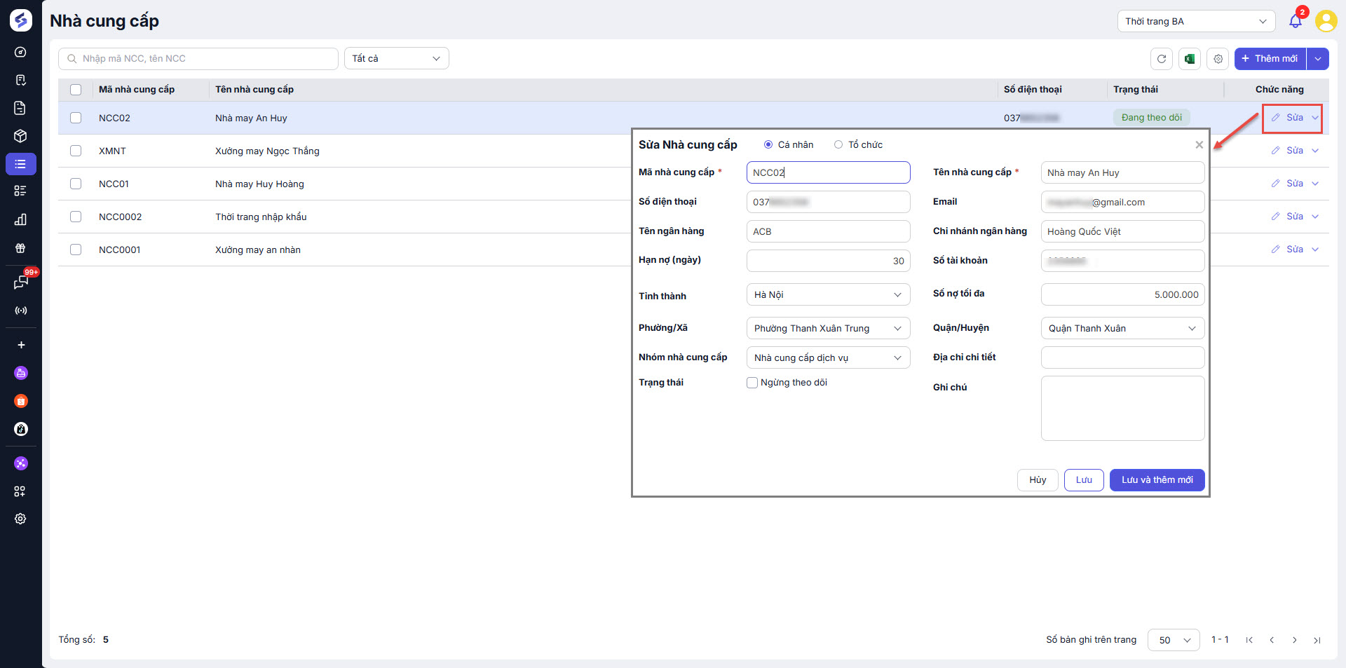Click the Excel export icon
Viewport: 1346px width, 668px height.
pyautogui.click(x=1190, y=59)
